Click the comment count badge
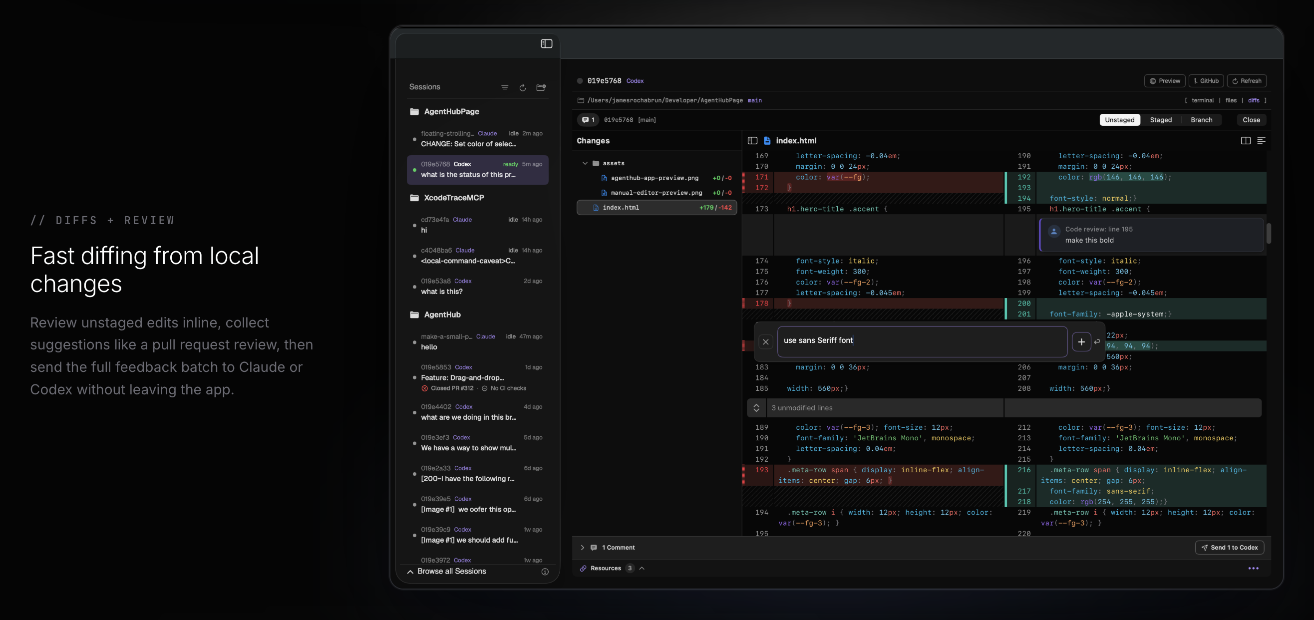The width and height of the screenshot is (1314, 620). coord(588,120)
